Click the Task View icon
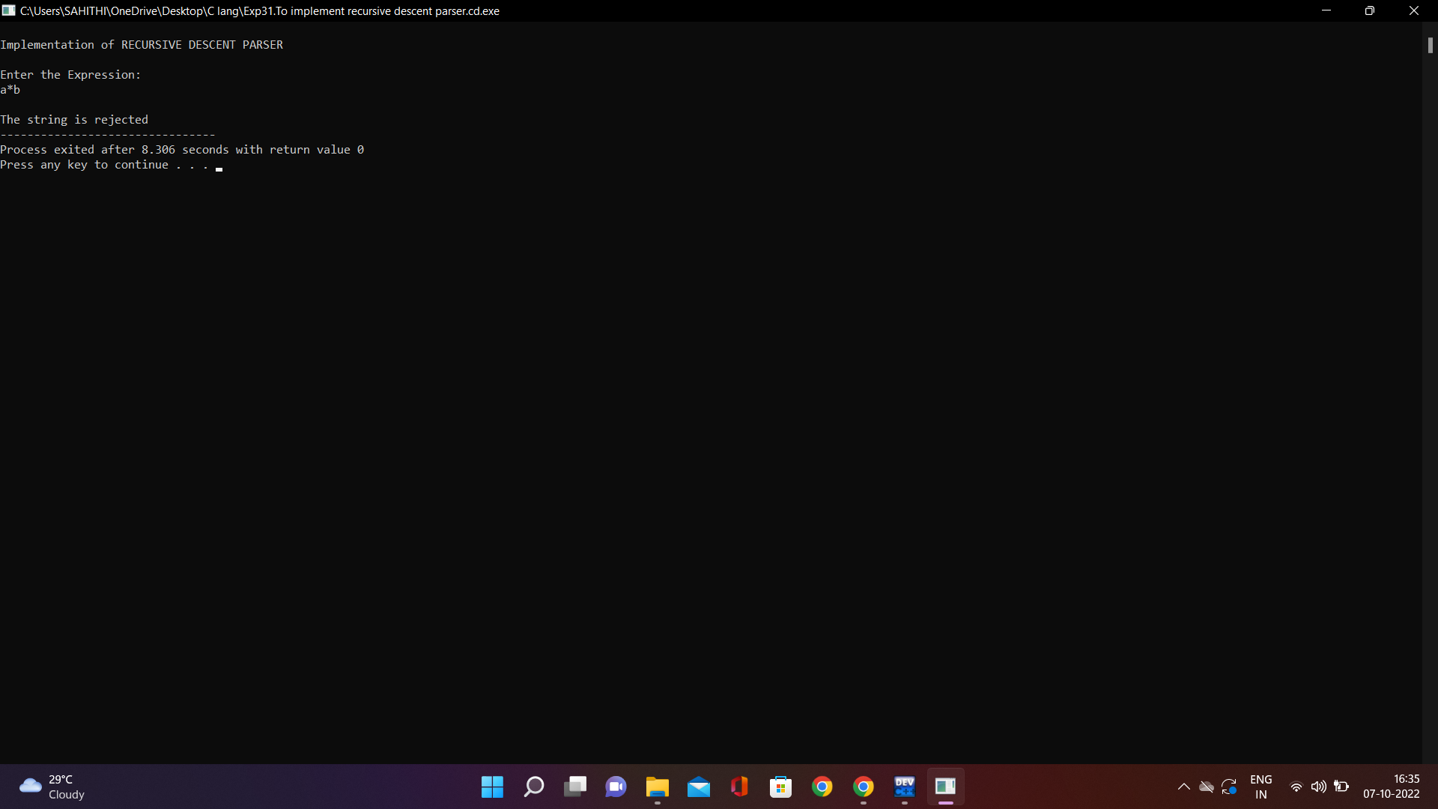The width and height of the screenshot is (1438, 809). tap(574, 787)
